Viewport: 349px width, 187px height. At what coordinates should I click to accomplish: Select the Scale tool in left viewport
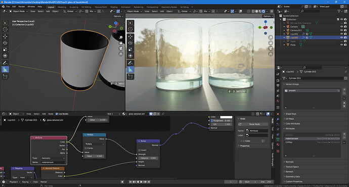click(5, 50)
